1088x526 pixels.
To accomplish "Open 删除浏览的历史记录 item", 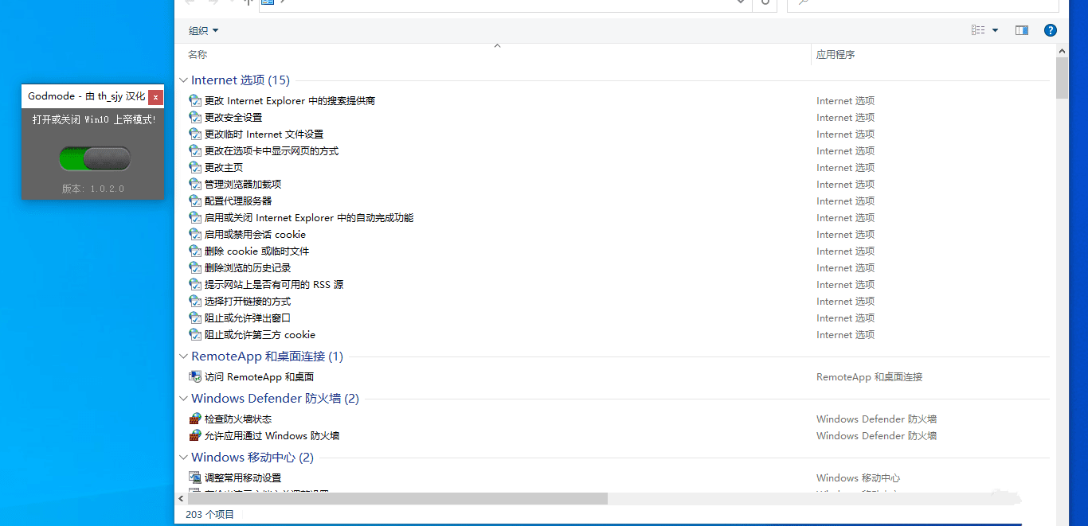I will (248, 268).
